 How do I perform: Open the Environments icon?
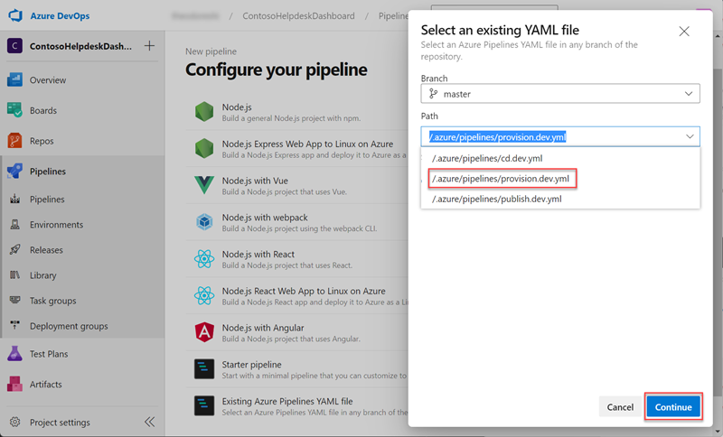point(14,224)
